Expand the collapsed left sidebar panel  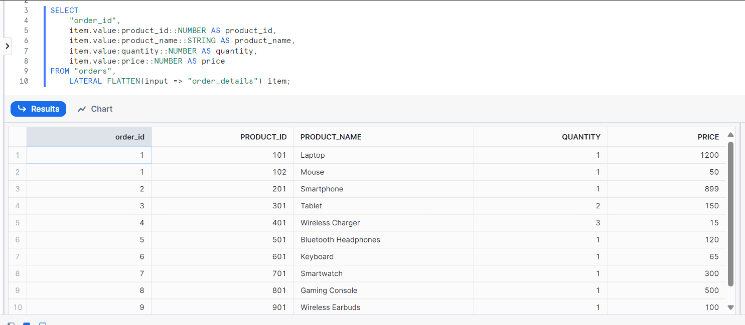[7, 46]
